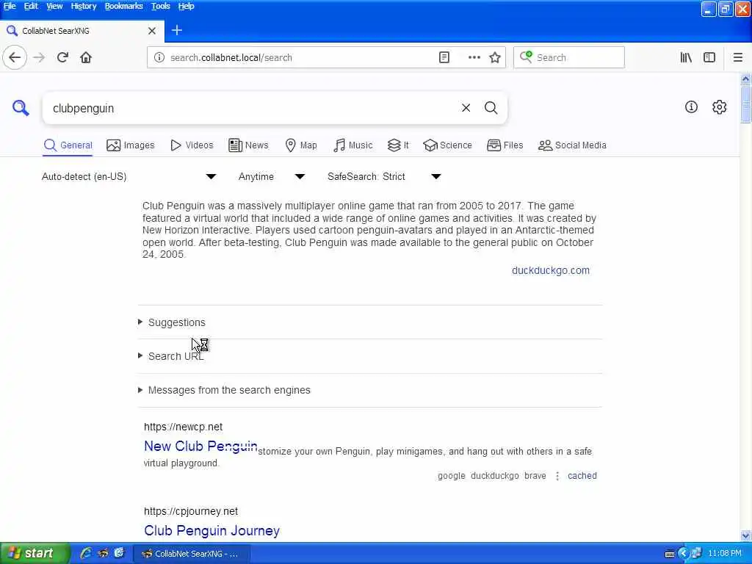
Task: Click the forward navigation arrow
Action: (x=39, y=57)
